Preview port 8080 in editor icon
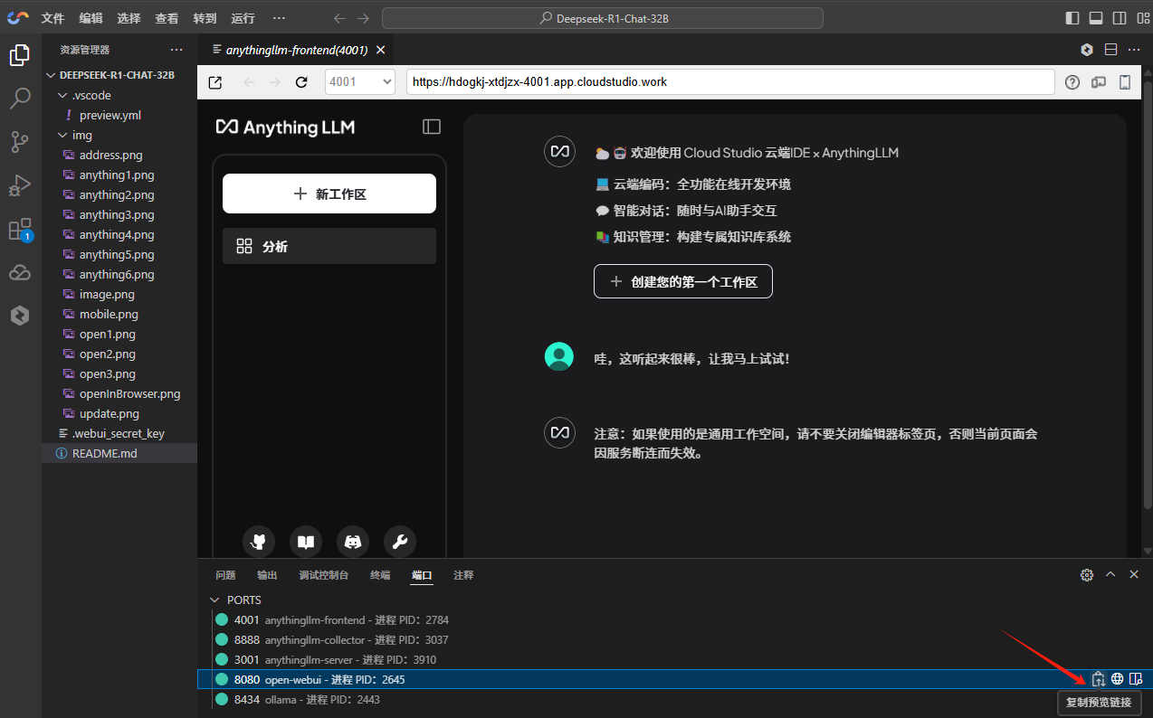Viewport: 1153px width, 718px height. point(1136,679)
